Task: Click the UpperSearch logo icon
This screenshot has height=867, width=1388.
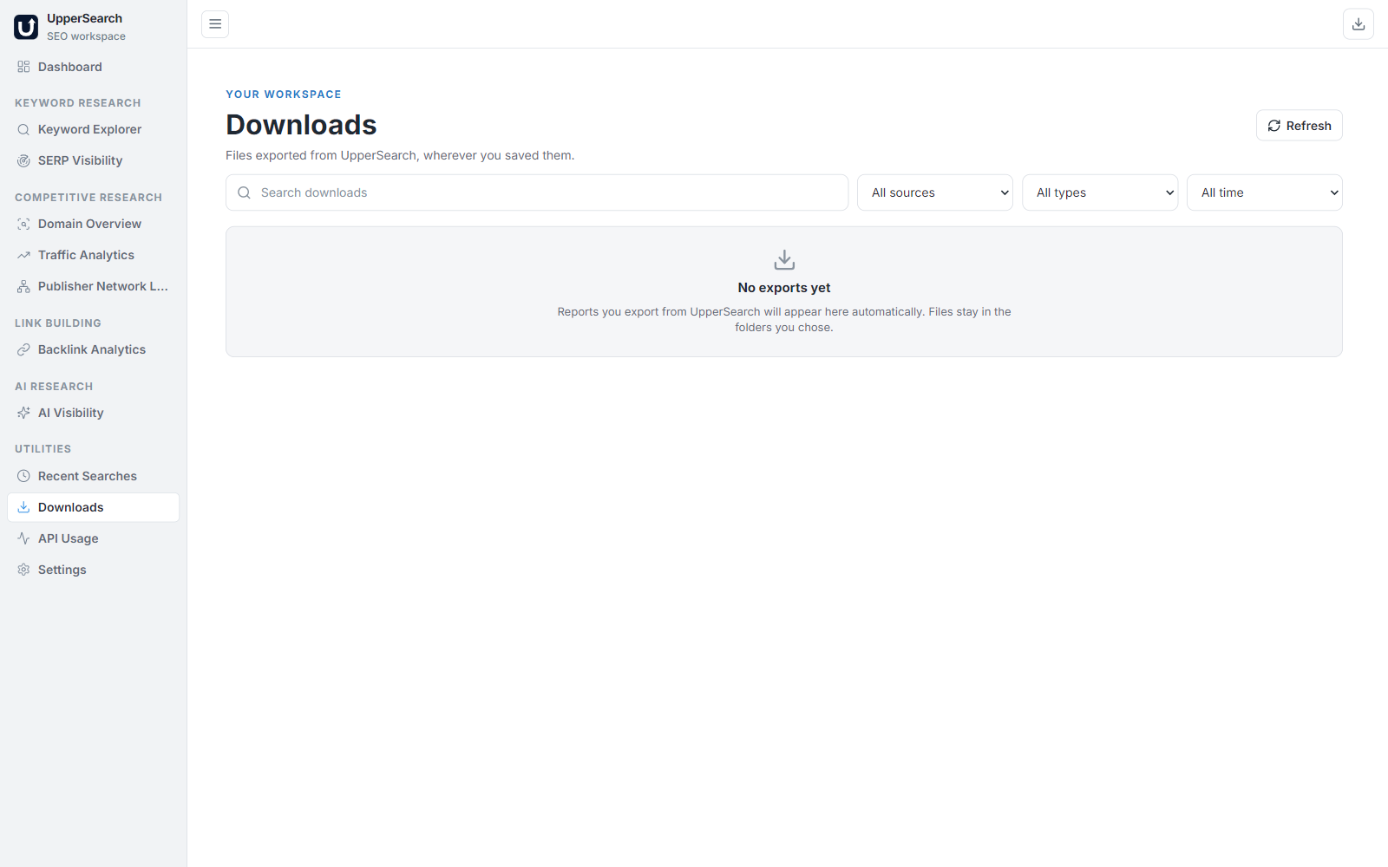Action: tap(26, 27)
